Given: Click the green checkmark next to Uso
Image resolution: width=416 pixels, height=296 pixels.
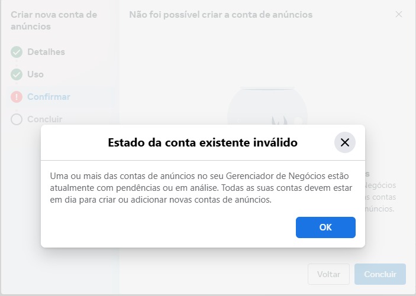Looking at the screenshot, I should pyautogui.click(x=17, y=74).
